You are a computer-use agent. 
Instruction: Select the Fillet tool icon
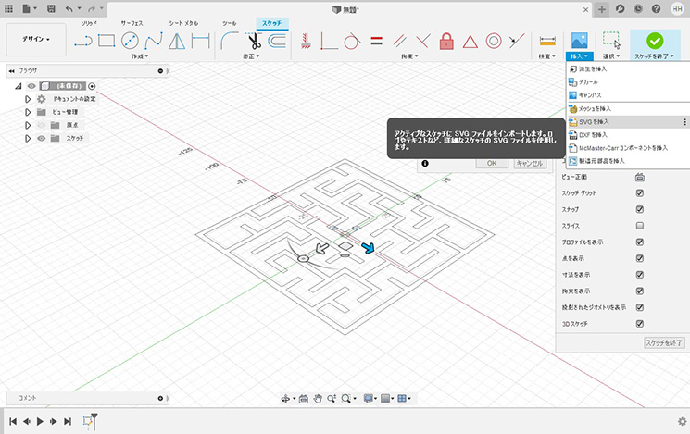229,41
